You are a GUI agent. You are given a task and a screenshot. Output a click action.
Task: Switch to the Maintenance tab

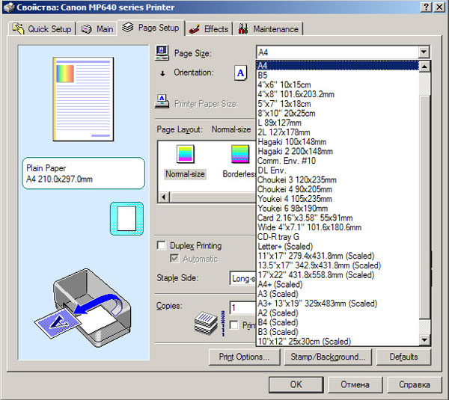(268, 29)
